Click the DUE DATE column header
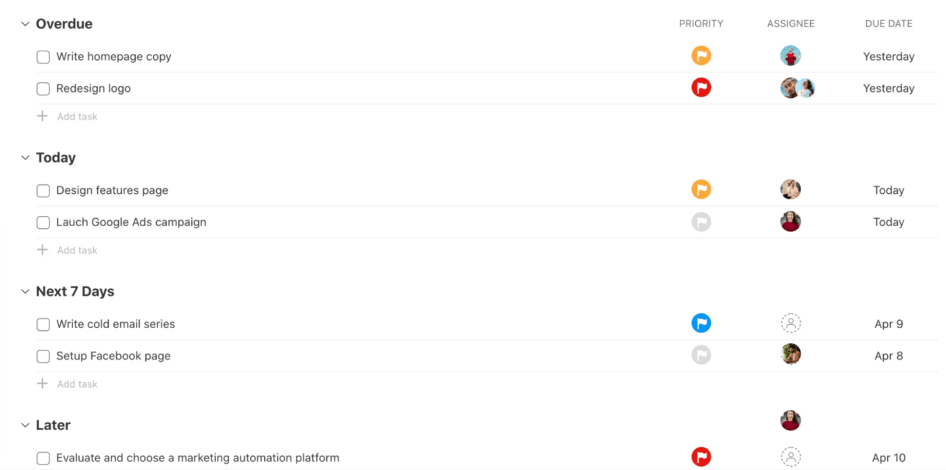Image resolution: width=946 pixels, height=470 pixels. (x=889, y=23)
